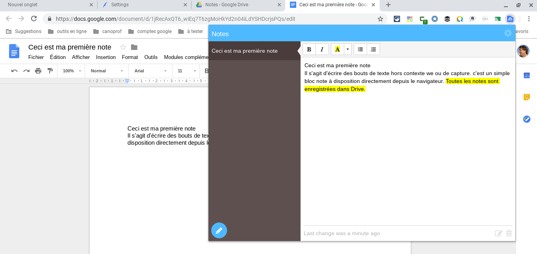
Task: Apply a bulleted list to the note
Action: click(360, 49)
